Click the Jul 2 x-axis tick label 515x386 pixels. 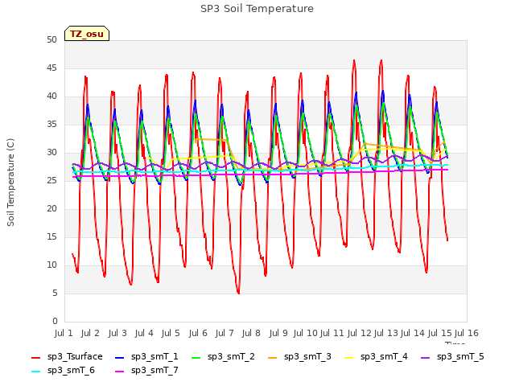coord(90,333)
